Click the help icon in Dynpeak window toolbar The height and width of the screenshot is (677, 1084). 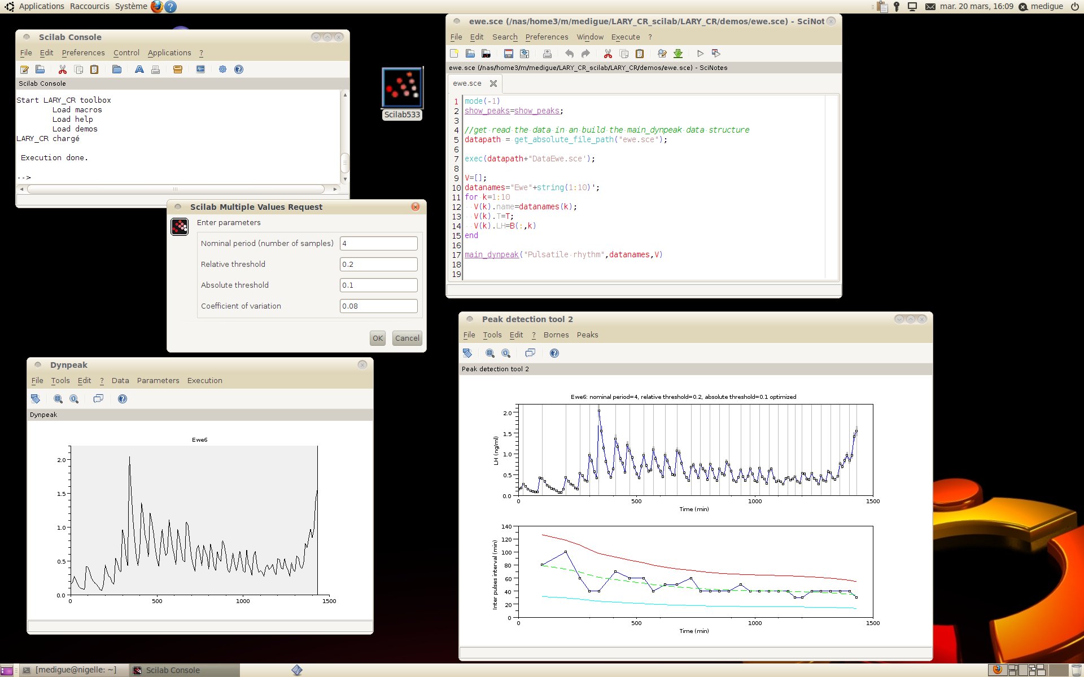coord(123,399)
